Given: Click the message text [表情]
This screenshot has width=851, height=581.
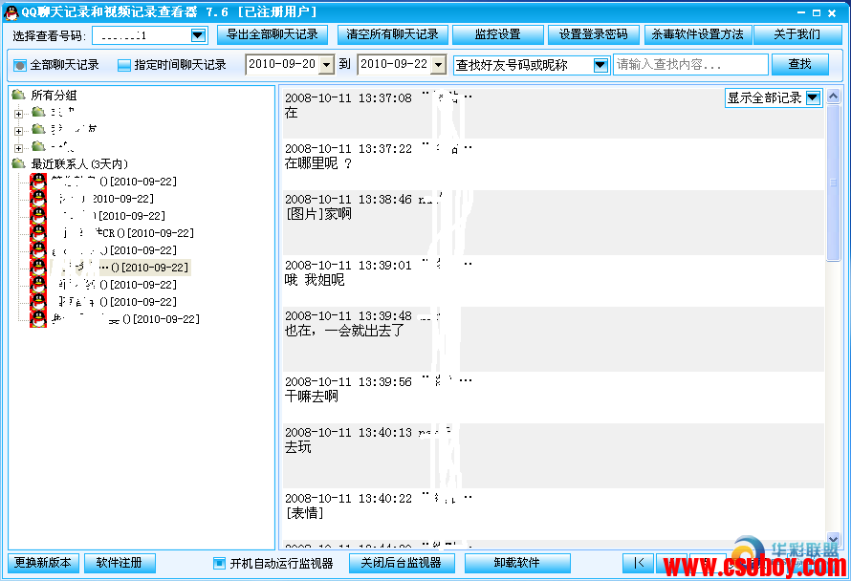Looking at the screenshot, I should (x=304, y=513).
